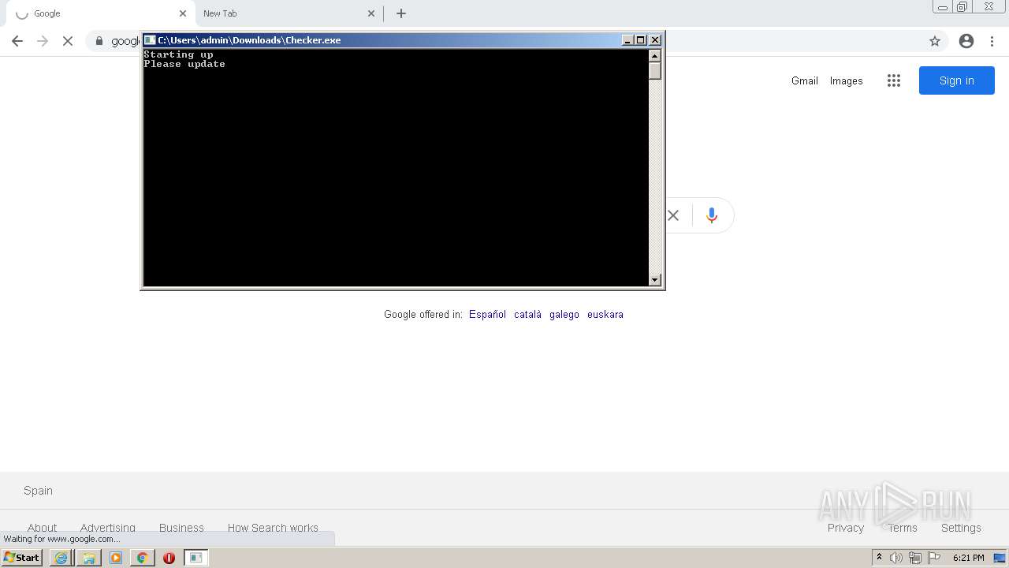Open the Privacy footer link
Screen dimensions: 1009x568
pyautogui.click(x=846, y=528)
